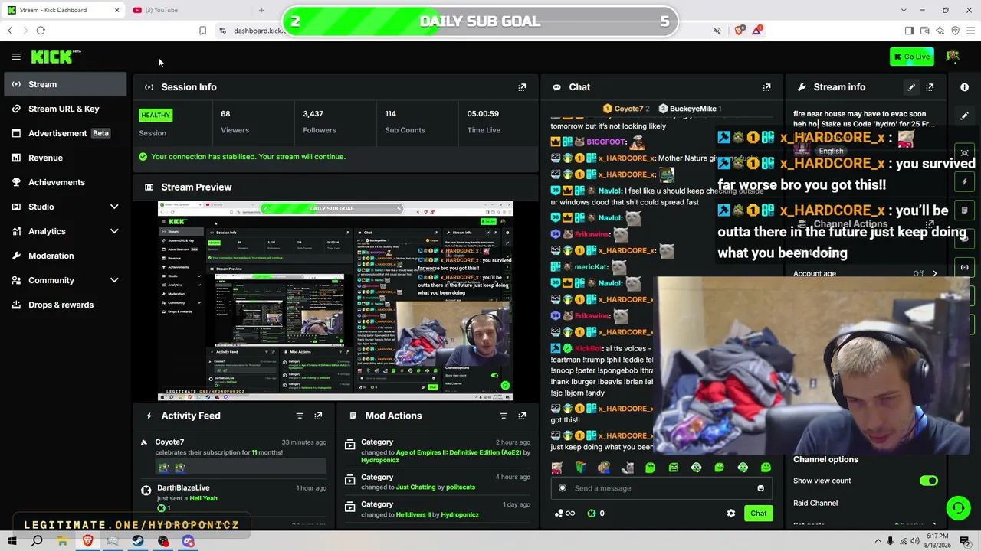This screenshot has width=981, height=551.
Task: Open a new browser tab
Action: click(261, 10)
